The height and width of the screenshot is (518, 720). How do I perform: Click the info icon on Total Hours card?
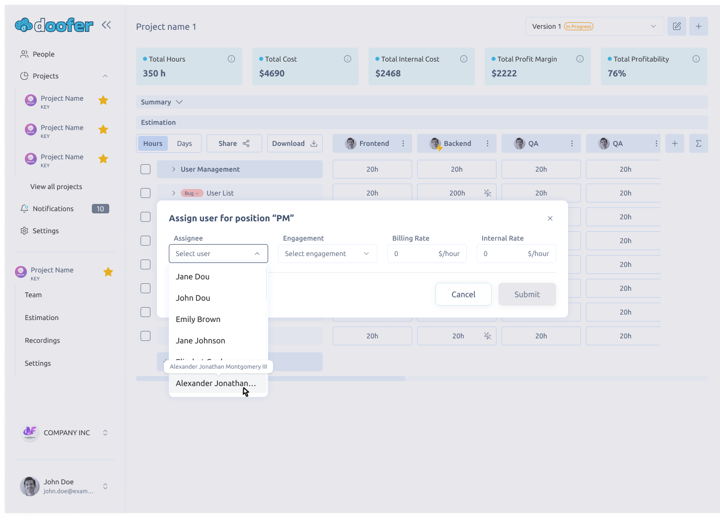[231, 59]
